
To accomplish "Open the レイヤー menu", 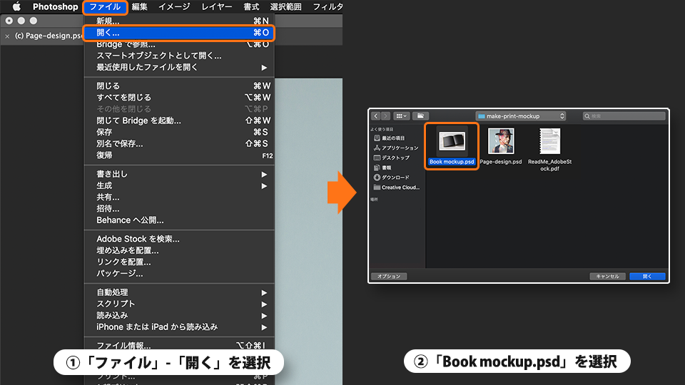I will pos(217,6).
